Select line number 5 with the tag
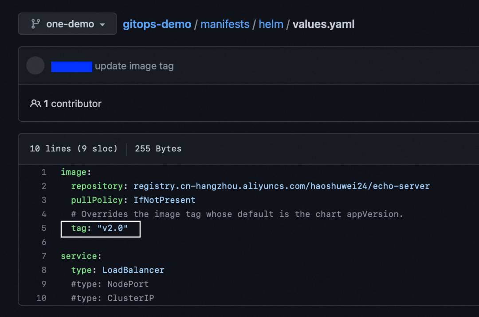The image size is (479, 317). [44, 228]
